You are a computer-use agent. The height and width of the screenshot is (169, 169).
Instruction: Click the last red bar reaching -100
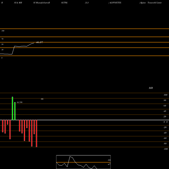tap(37, 134)
